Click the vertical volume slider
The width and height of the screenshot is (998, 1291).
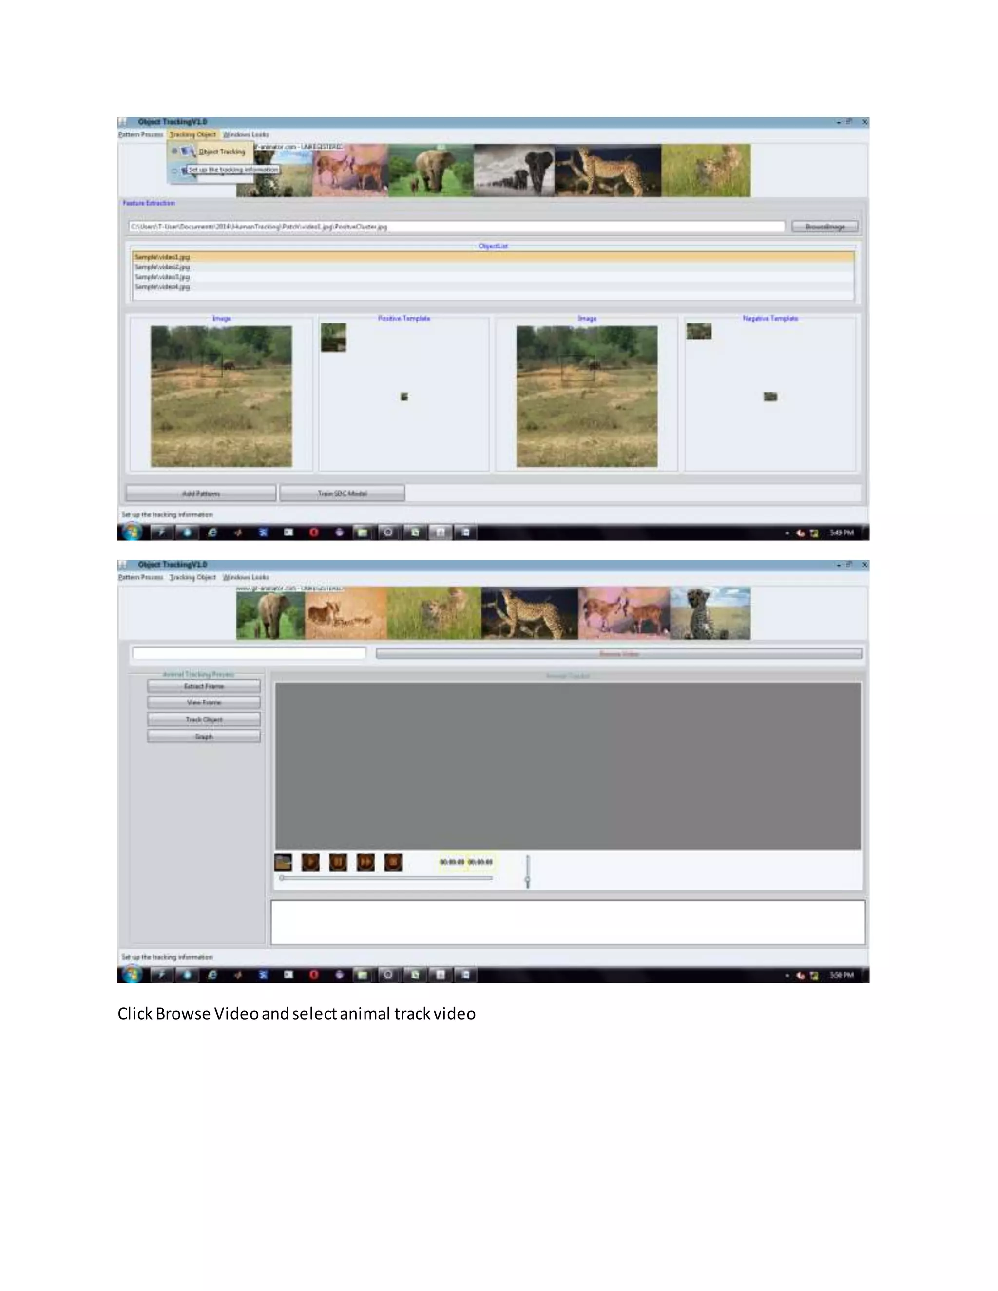(x=527, y=872)
